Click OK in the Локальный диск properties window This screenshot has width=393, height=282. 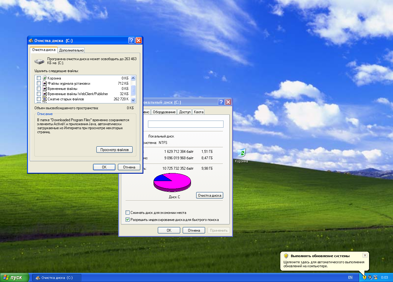[x=169, y=230]
